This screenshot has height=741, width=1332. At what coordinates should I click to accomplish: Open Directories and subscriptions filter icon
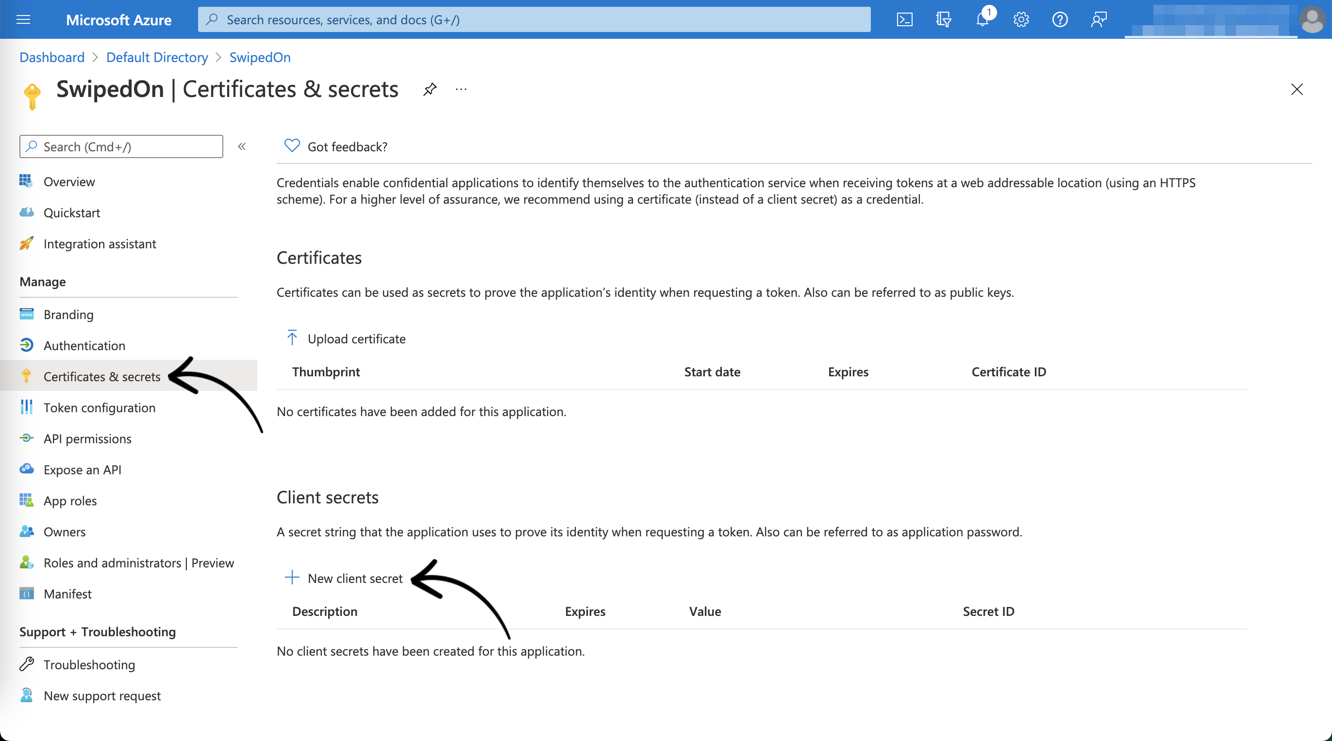[943, 19]
